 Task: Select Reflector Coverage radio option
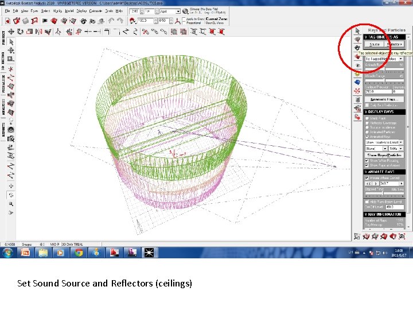pyautogui.click(x=367, y=123)
